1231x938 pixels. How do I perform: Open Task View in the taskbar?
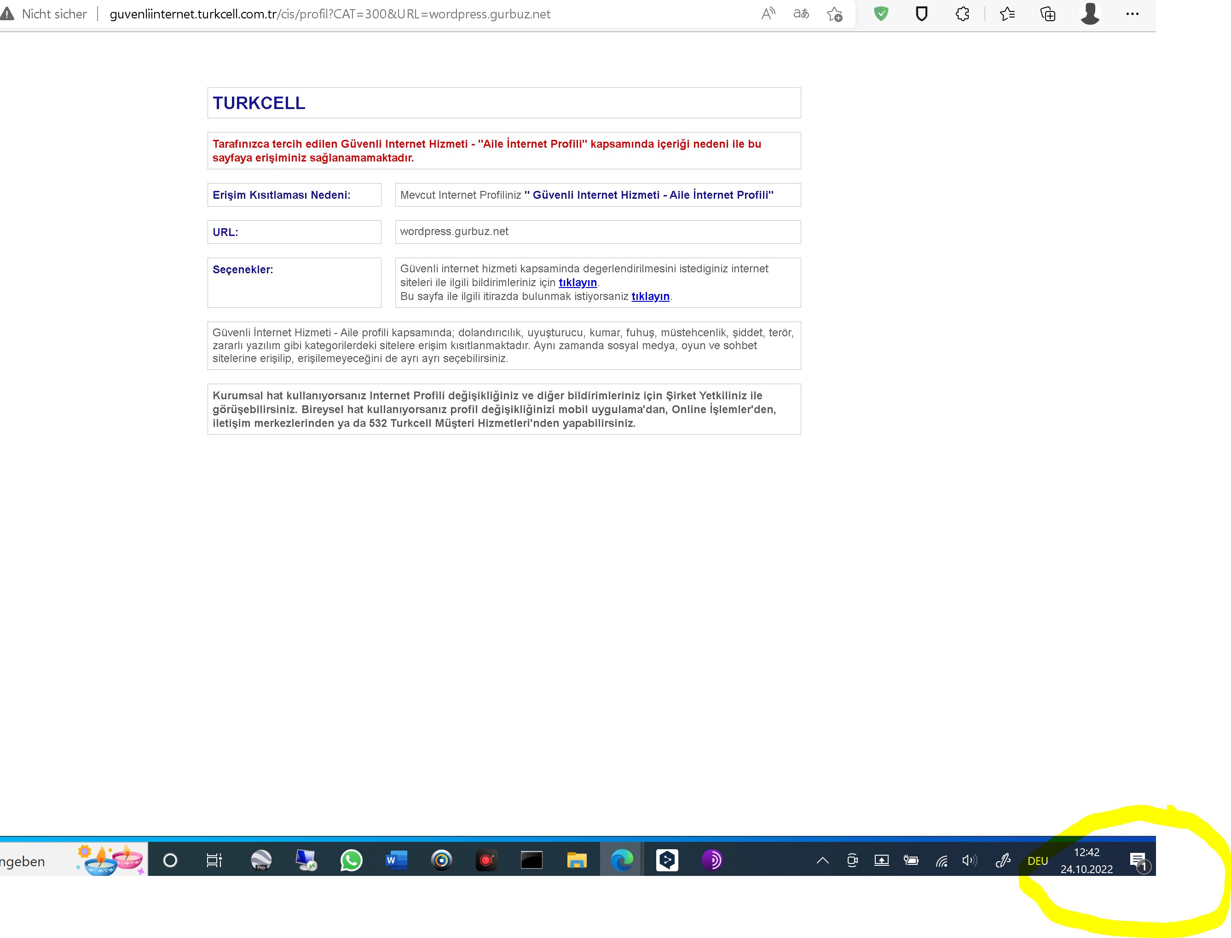pyautogui.click(x=214, y=860)
